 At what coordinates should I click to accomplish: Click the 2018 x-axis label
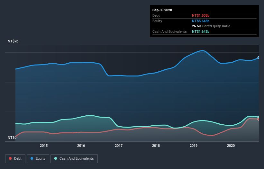coord(156,146)
